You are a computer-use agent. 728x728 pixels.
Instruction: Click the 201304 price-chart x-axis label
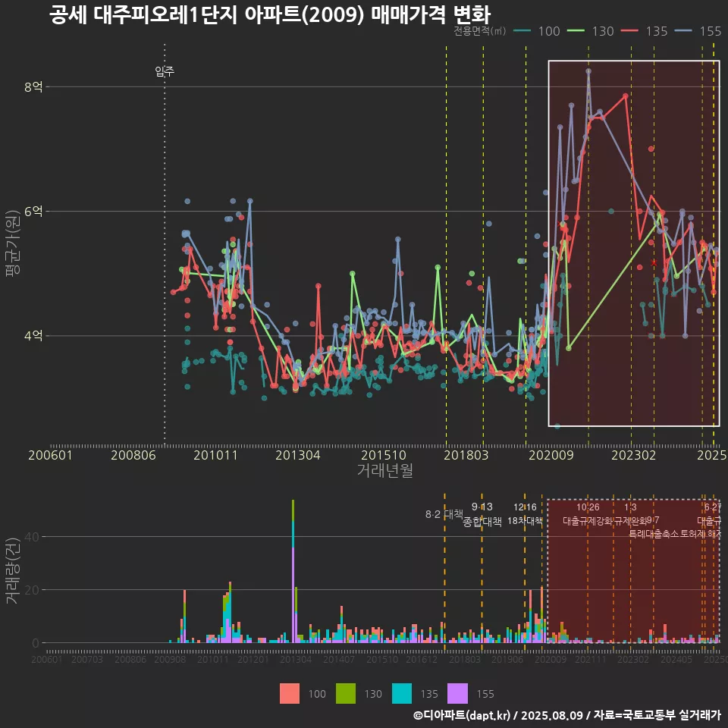coord(298,455)
